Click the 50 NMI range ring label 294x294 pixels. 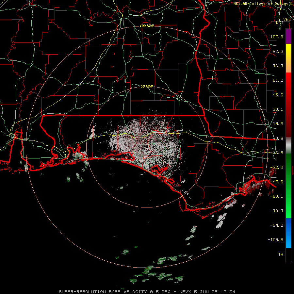[x=147, y=87]
